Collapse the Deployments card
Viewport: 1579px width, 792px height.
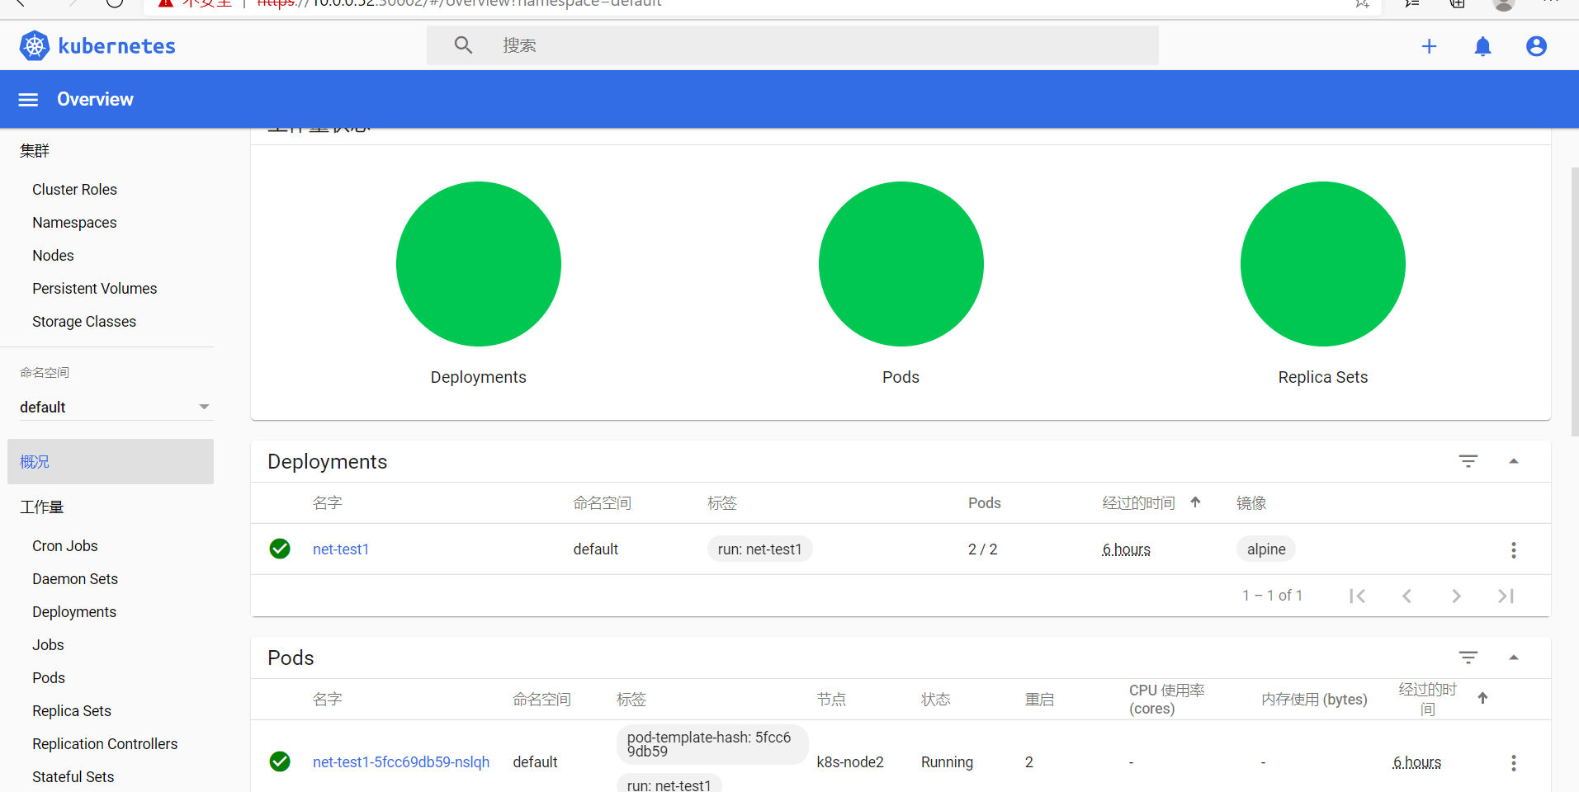[x=1514, y=461]
